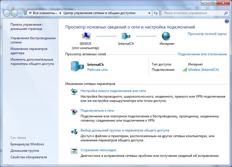
Task: Click the 'Интернет' label under the globe
Action: 167,44
